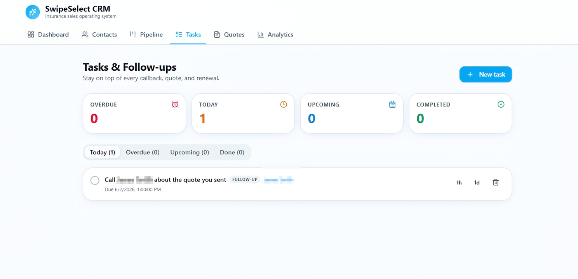
Task: Select the Today (1) filter tab
Action: pyautogui.click(x=103, y=152)
